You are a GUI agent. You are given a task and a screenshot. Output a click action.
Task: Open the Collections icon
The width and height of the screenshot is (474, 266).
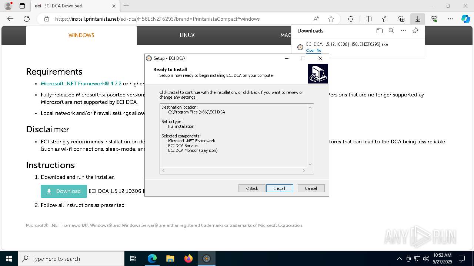click(401, 19)
